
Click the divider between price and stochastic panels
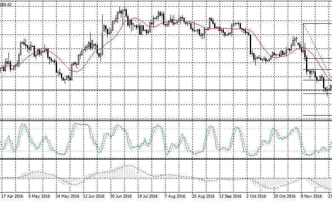166,119
